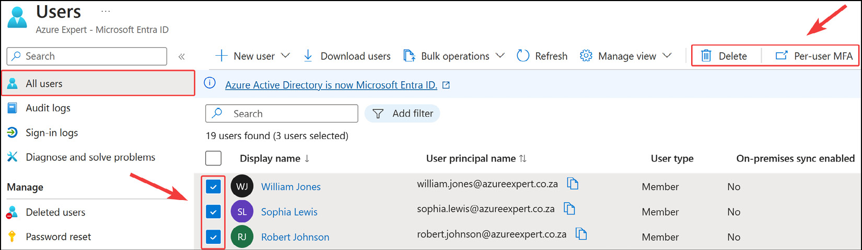Screen dimensions: 862x250
Task: Click the Manage view toolbar button
Action: pos(618,56)
